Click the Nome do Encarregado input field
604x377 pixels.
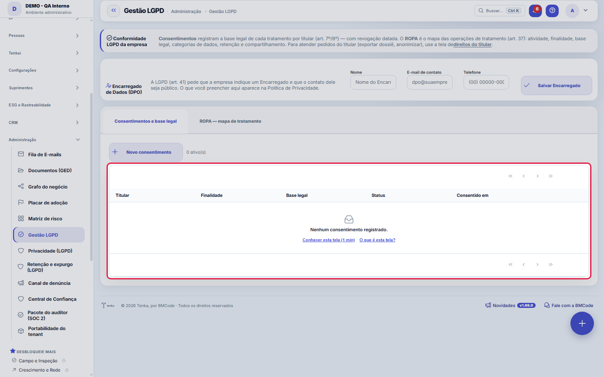coord(373,83)
